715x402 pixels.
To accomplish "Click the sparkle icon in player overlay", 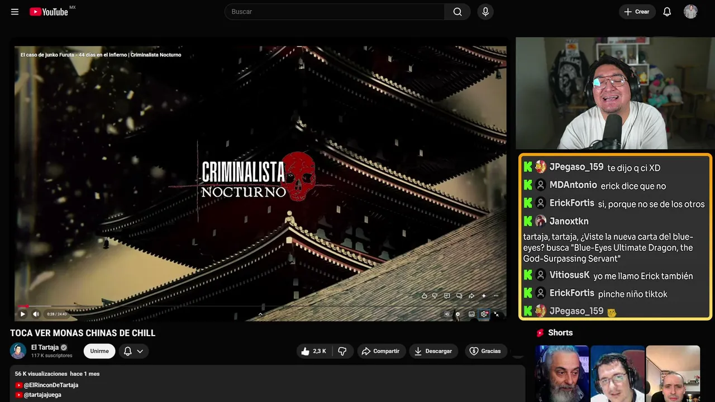I will point(484,296).
